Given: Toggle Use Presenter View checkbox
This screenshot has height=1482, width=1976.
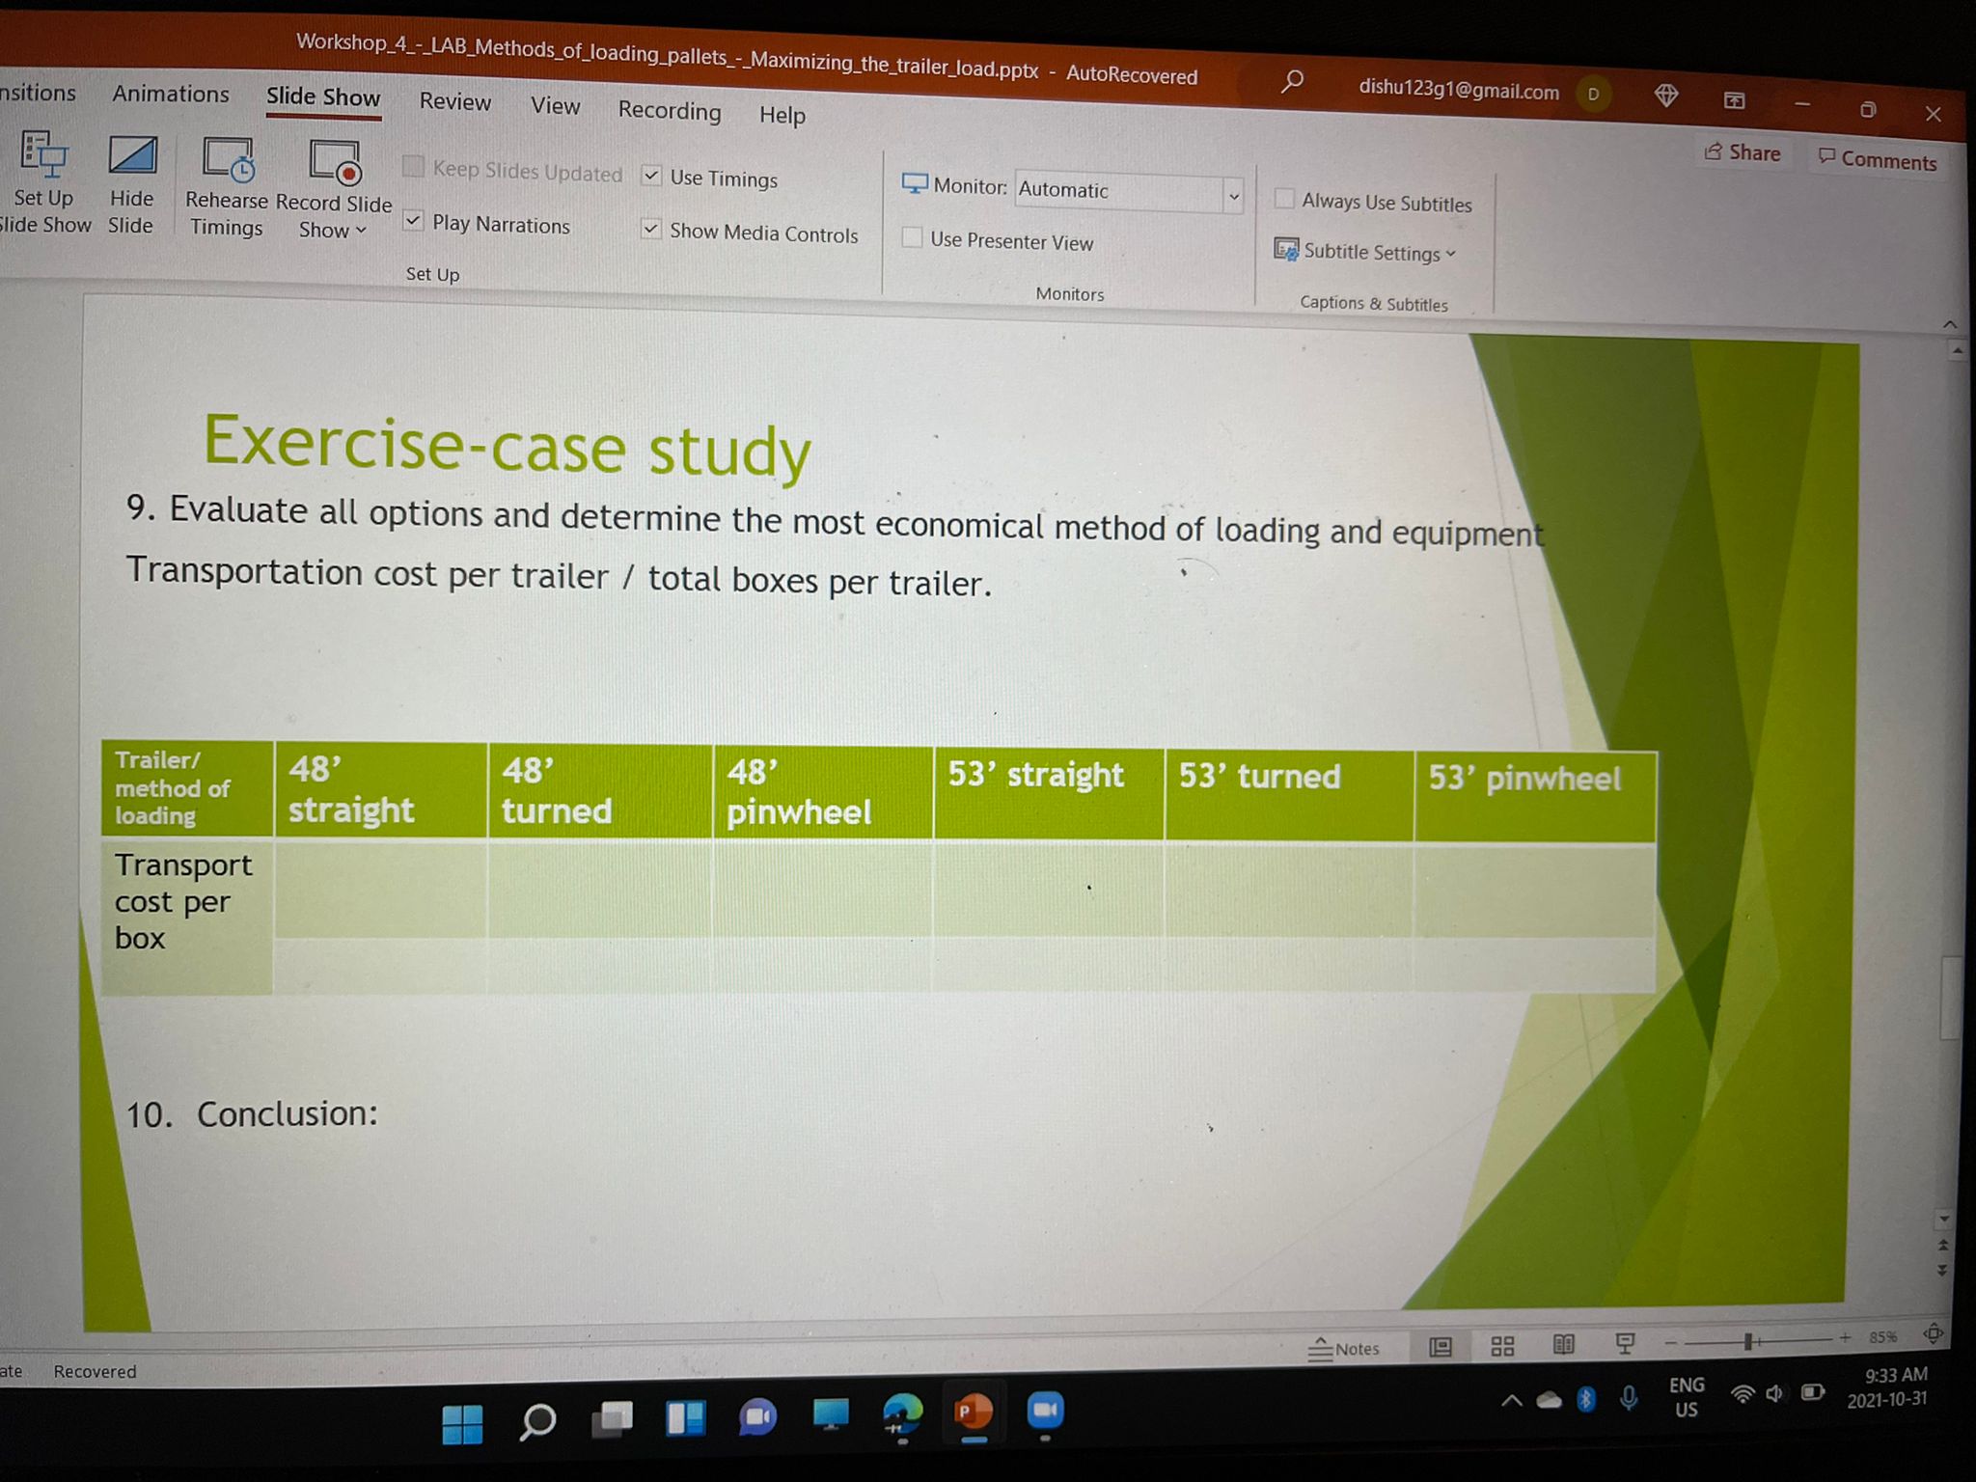Looking at the screenshot, I should pyautogui.click(x=912, y=237).
